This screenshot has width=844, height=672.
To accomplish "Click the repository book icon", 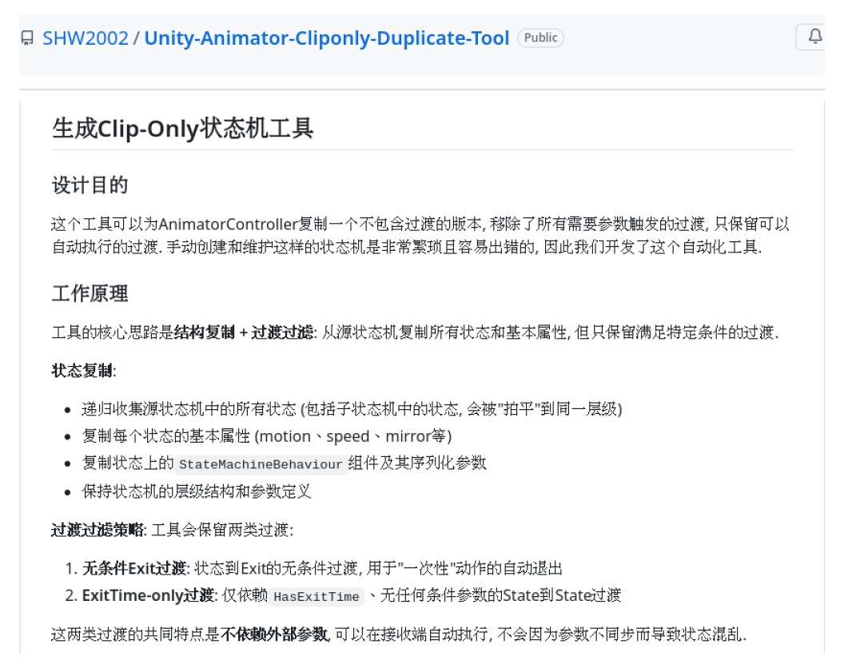I will (x=27, y=38).
